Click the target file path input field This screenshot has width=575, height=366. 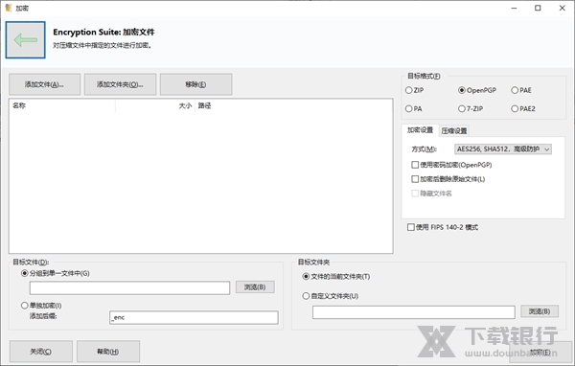click(129, 287)
